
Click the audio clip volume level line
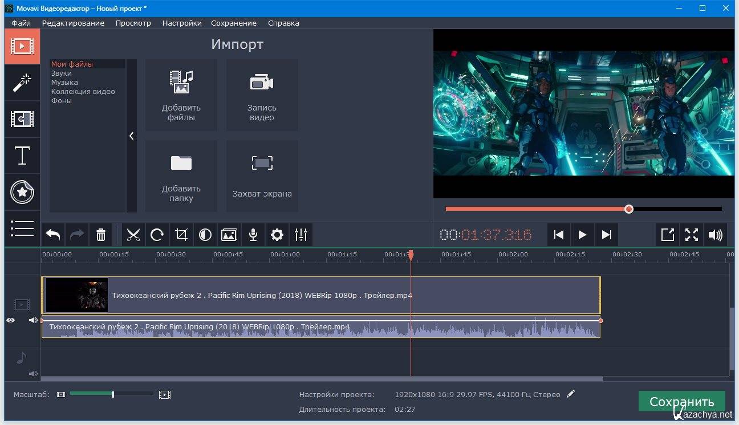(321, 321)
